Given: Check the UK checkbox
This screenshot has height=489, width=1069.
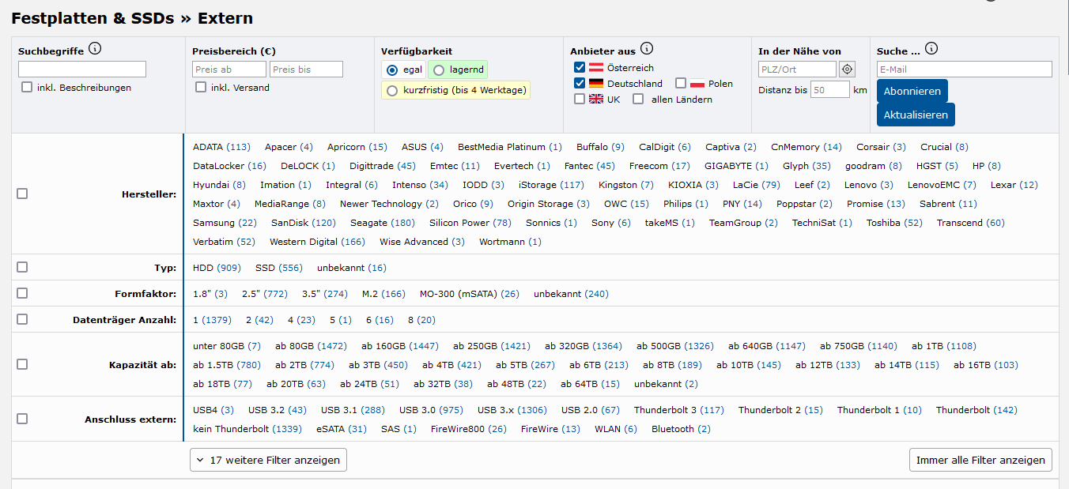Looking at the screenshot, I should (x=580, y=100).
